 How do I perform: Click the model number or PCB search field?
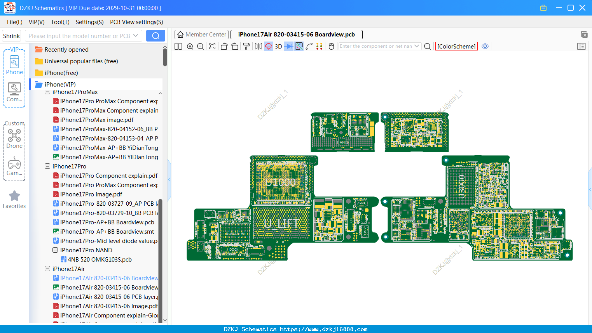[83, 36]
